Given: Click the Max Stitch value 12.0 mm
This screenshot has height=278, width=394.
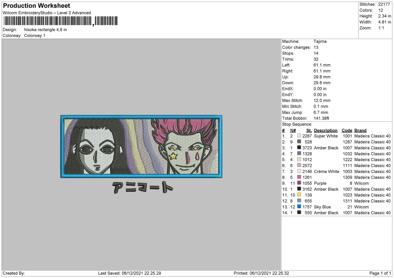Looking at the screenshot, I should point(322,100).
